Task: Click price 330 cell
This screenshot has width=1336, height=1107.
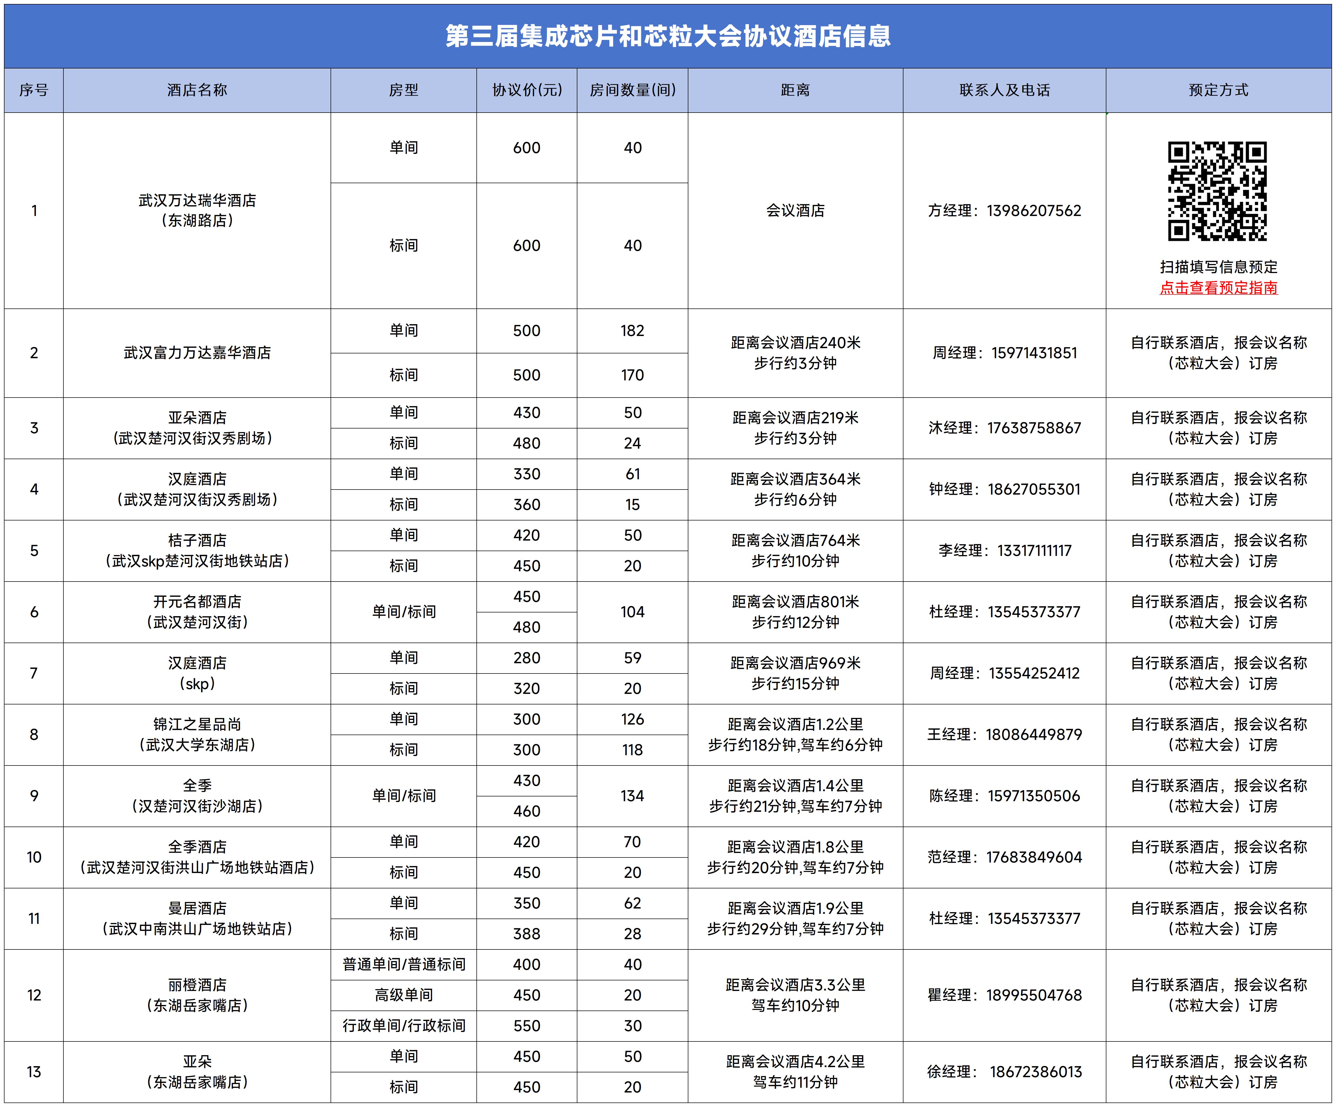Action: click(527, 474)
